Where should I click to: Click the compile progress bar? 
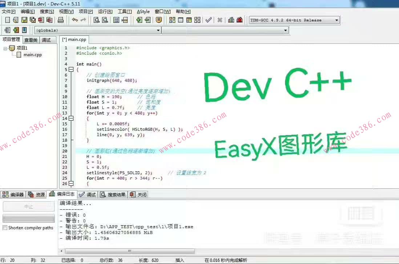pyautogui.click(x=29, y=218)
